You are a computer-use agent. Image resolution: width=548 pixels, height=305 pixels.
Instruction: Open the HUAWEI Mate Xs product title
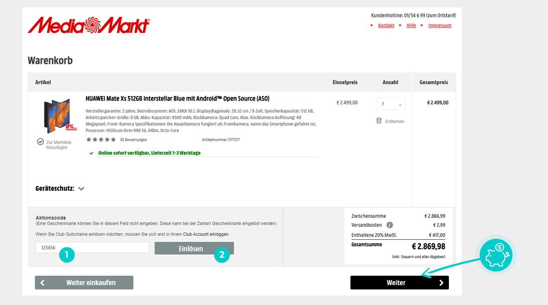[x=177, y=99]
